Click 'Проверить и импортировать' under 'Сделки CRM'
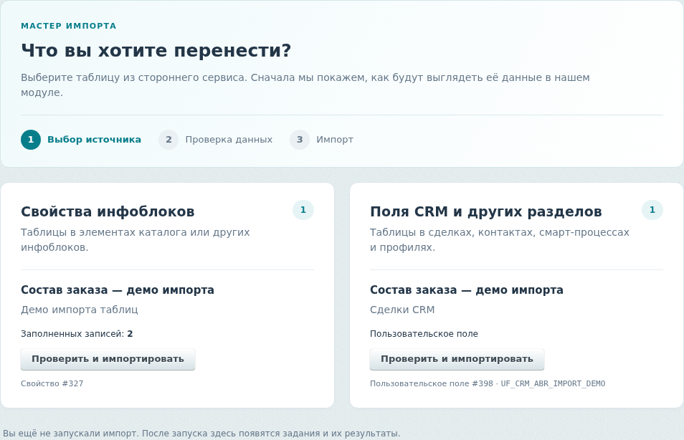684x440 pixels. tap(457, 359)
